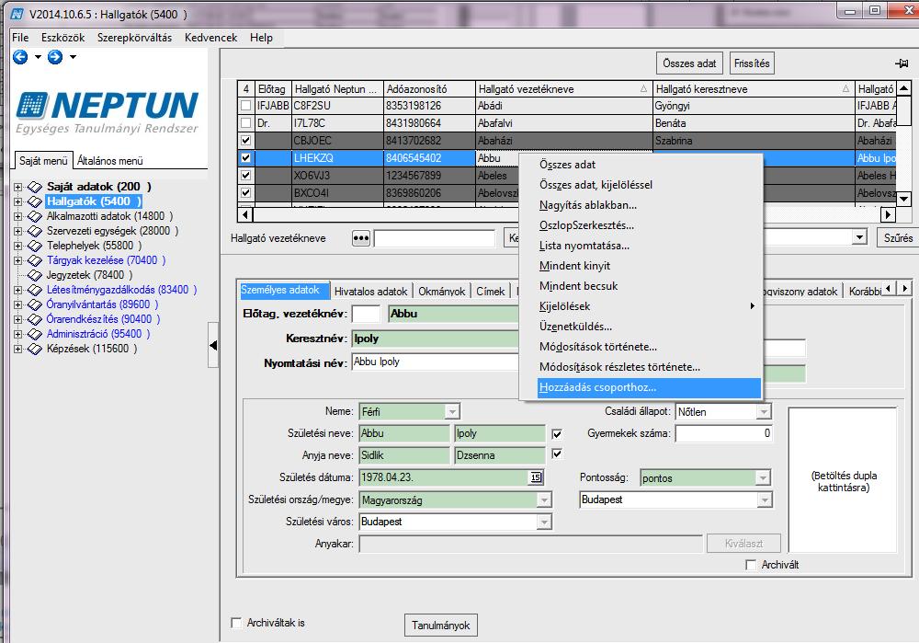This screenshot has width=919, height=643.
Task: Open the Pontosság dropdown
Action: tap(763, 478)
